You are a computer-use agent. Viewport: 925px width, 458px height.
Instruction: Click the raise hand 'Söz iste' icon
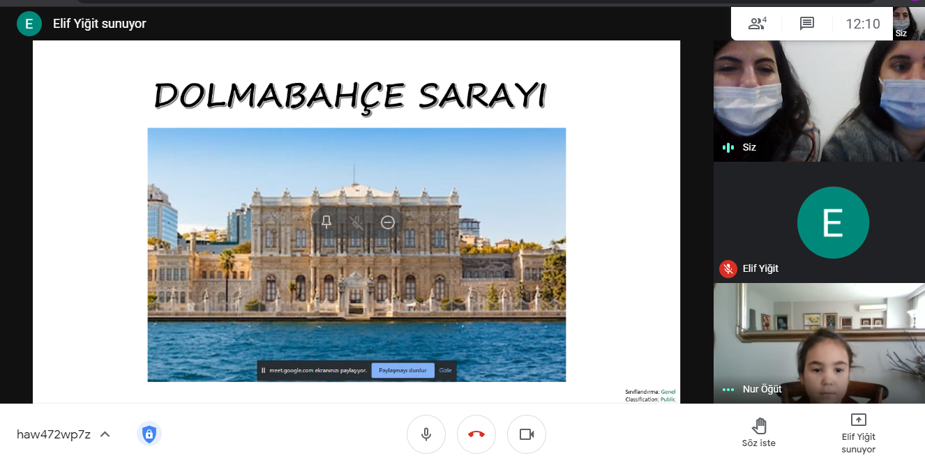click(x=759, y=426)
